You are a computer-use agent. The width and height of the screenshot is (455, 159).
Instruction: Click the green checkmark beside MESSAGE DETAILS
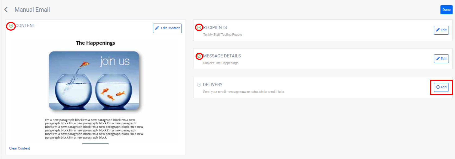[199, 56]
